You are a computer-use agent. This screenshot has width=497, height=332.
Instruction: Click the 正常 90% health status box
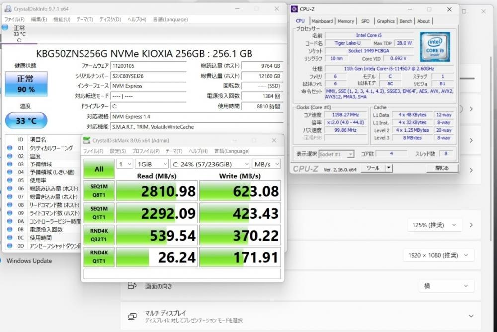tap(26, 84)
